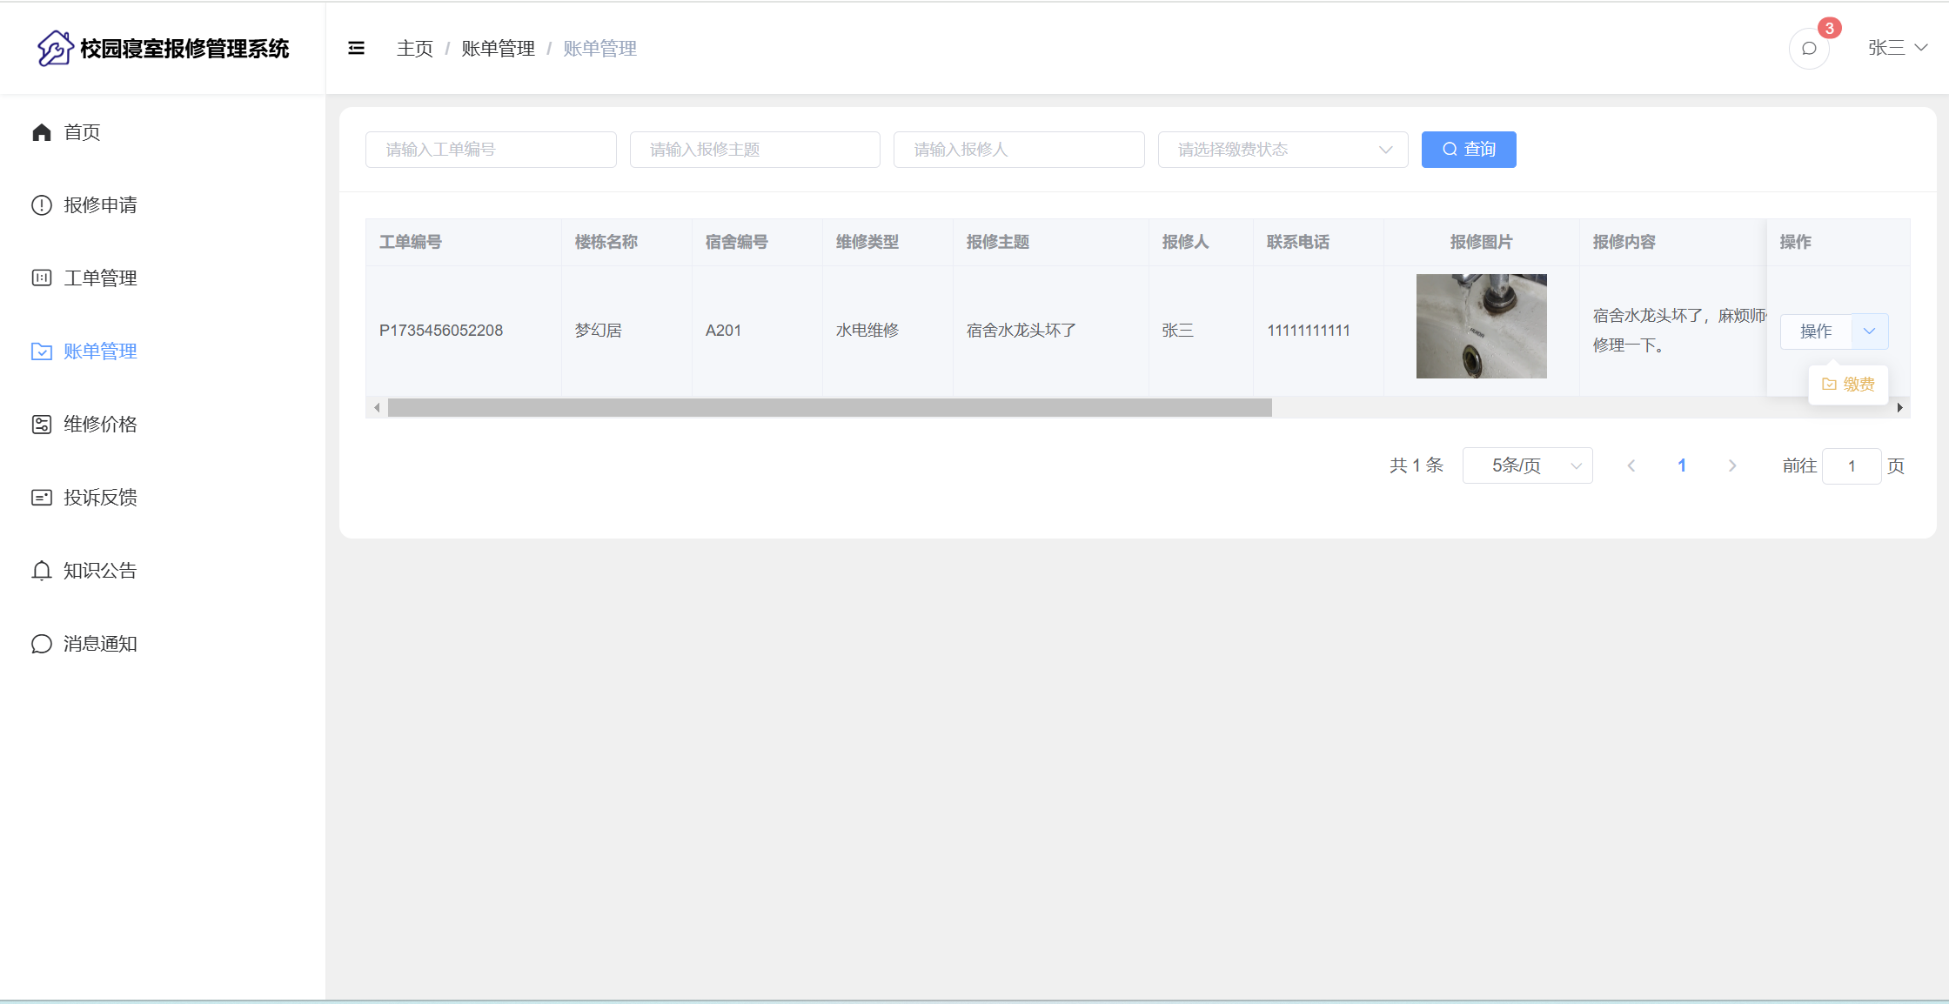Screen dimensions: 1949x1004
Task: Click the 报修申请 exclamation icon
Action: pos(42,205)
